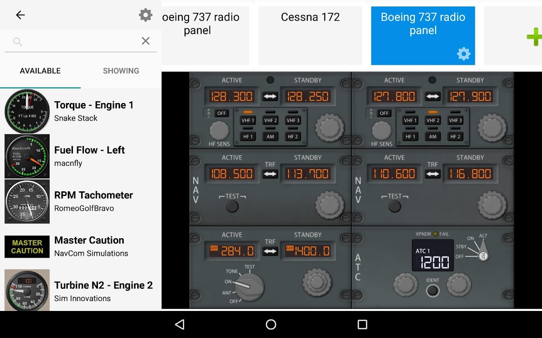
Task: Click the 116.800 standby NAV frequency display
Action: (470, 174)
